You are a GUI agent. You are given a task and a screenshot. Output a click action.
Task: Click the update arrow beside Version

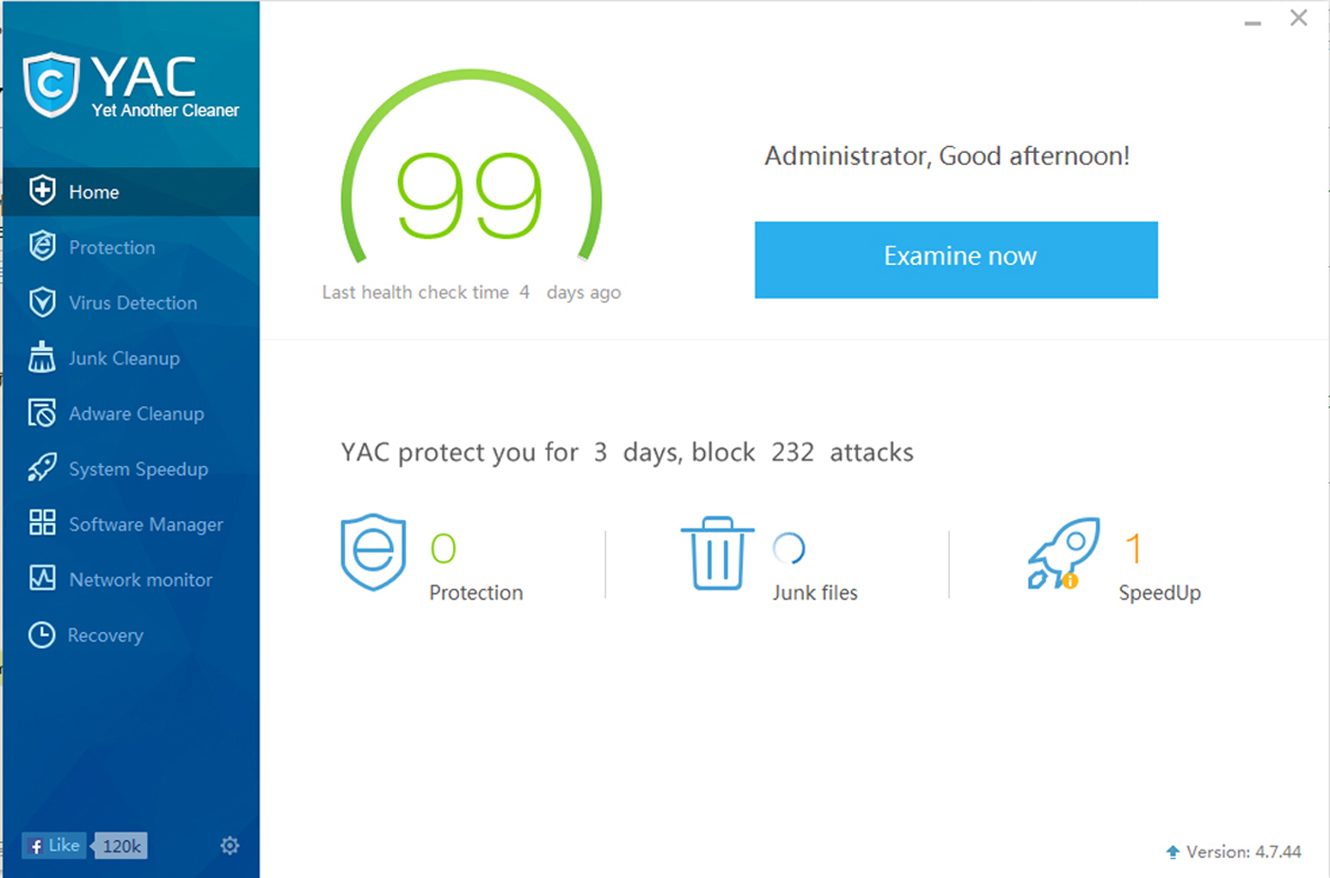(x=1172, y=852)
